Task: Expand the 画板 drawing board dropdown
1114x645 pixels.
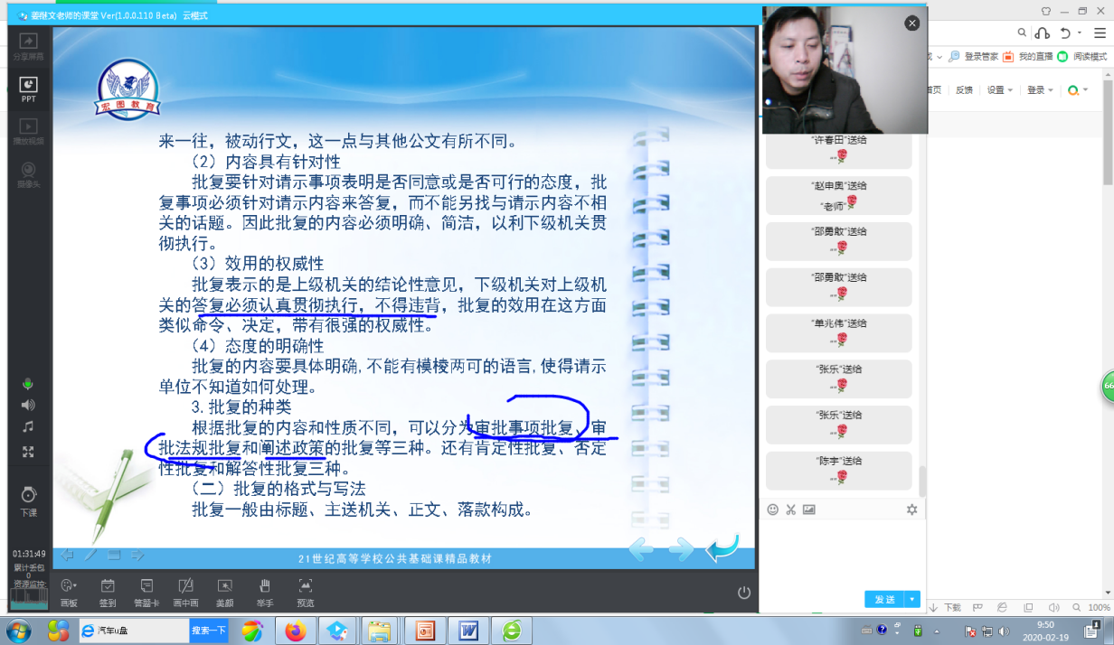Action: click(x=69, y=591)
